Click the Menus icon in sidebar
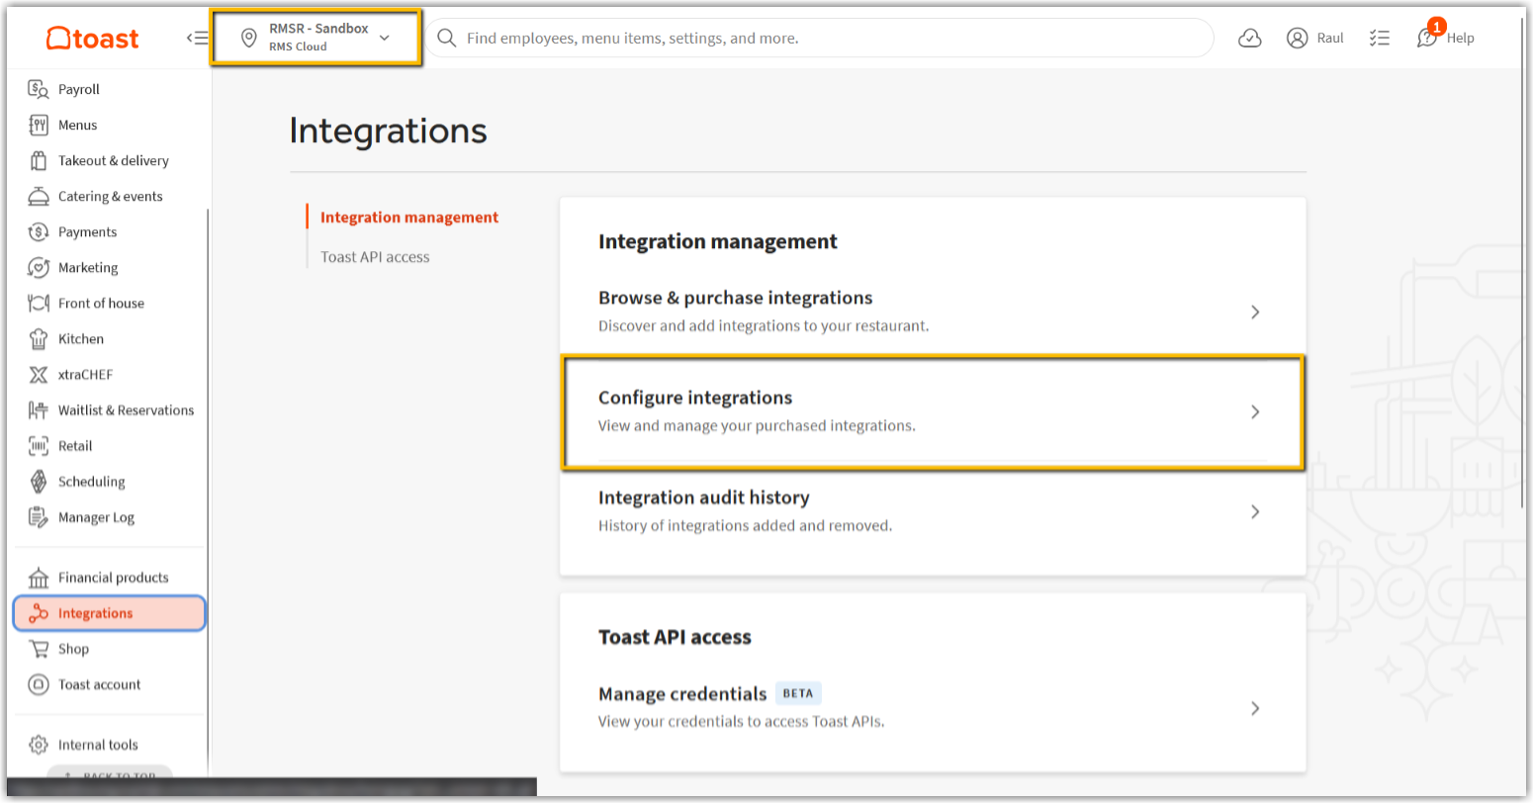Viewport: 1534px width, 804px height. point(39,125)
